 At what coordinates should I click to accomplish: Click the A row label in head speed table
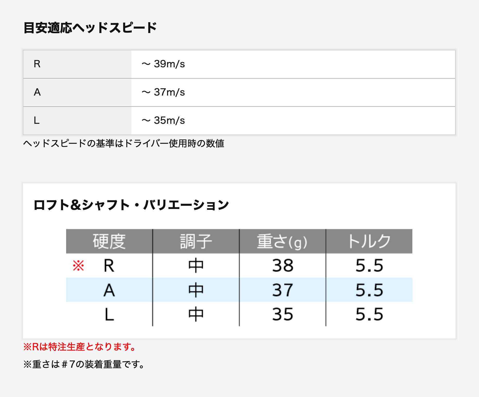37,92
